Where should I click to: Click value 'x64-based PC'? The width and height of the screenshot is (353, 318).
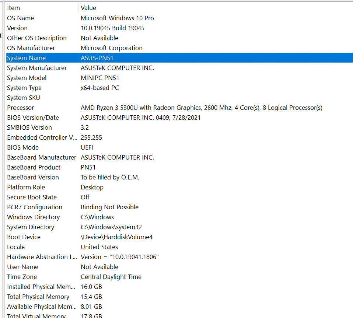[x=100, y=88]
